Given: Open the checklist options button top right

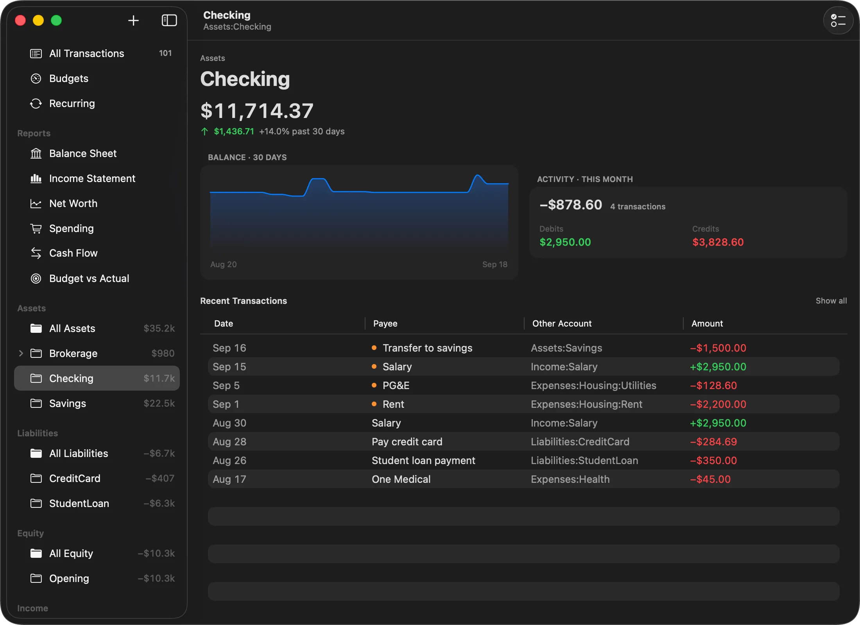Looking at the screenshot, I should pyautogui.click(x=838, y=21).
